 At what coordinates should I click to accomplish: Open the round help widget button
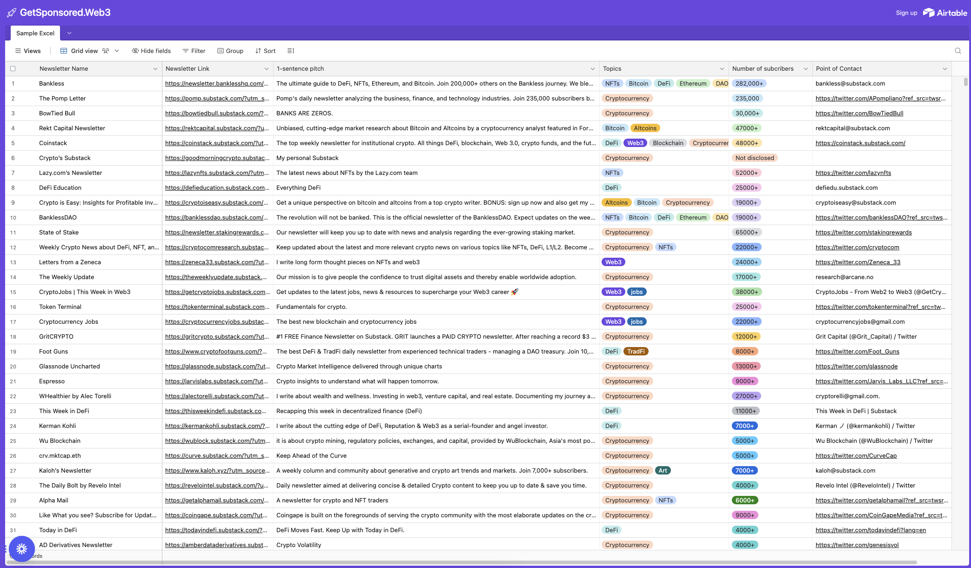tap(21, 549)
